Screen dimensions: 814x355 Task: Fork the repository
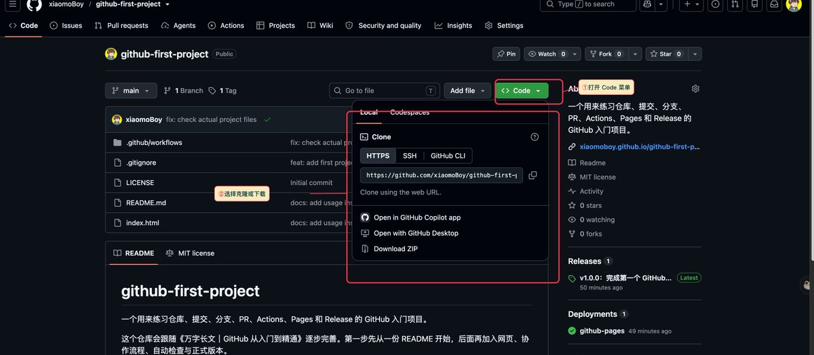point(606,54)
